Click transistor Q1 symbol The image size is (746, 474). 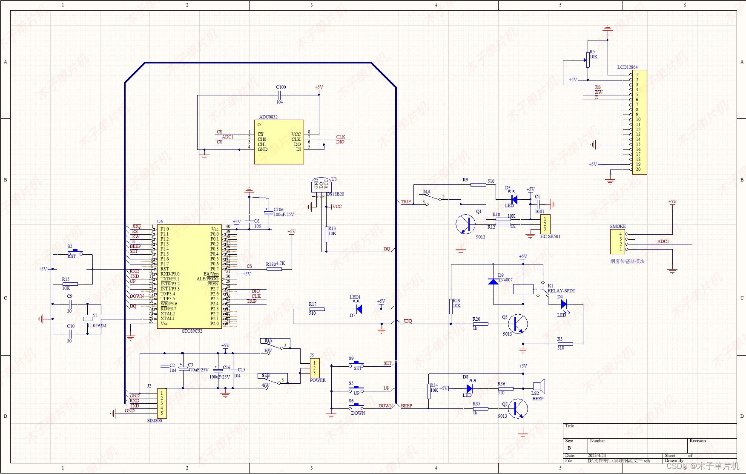tap(466, 224)
